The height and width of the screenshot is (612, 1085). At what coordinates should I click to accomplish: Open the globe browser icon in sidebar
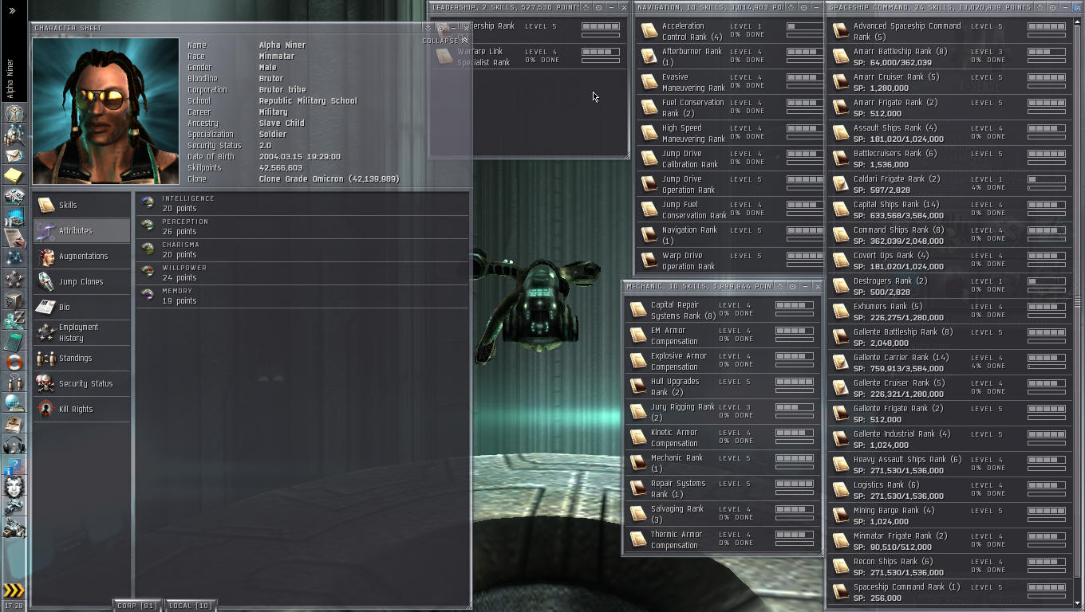point(14,404)
